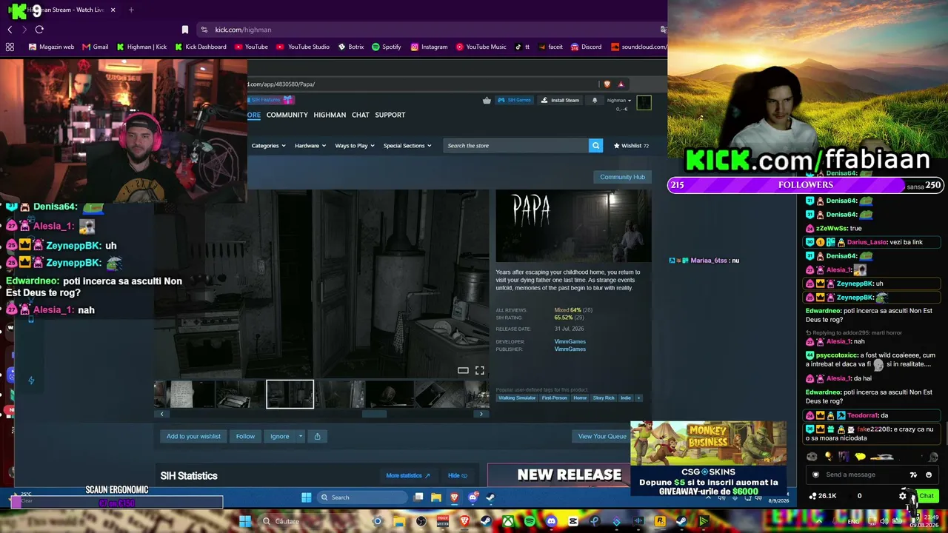
Task: Open Rockstar Games Launcher from the taskbar
Action: point(660,521)
